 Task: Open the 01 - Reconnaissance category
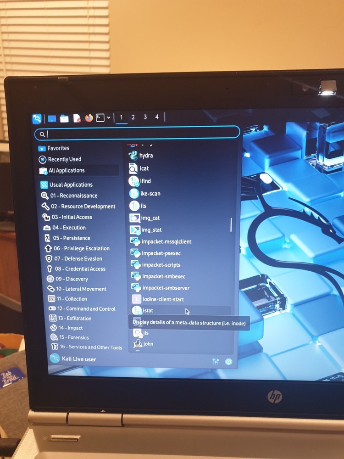80,196
